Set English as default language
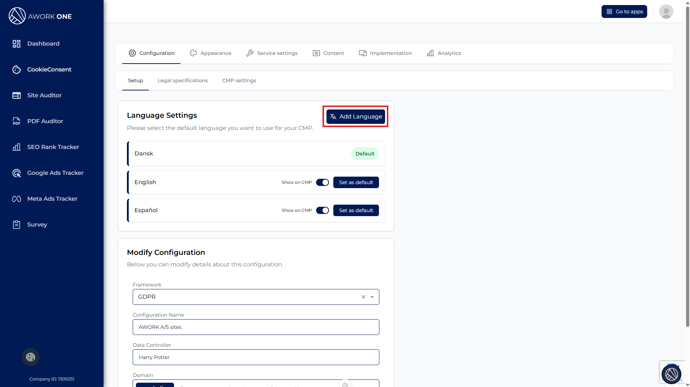690x387 pixels. (356, 182)
